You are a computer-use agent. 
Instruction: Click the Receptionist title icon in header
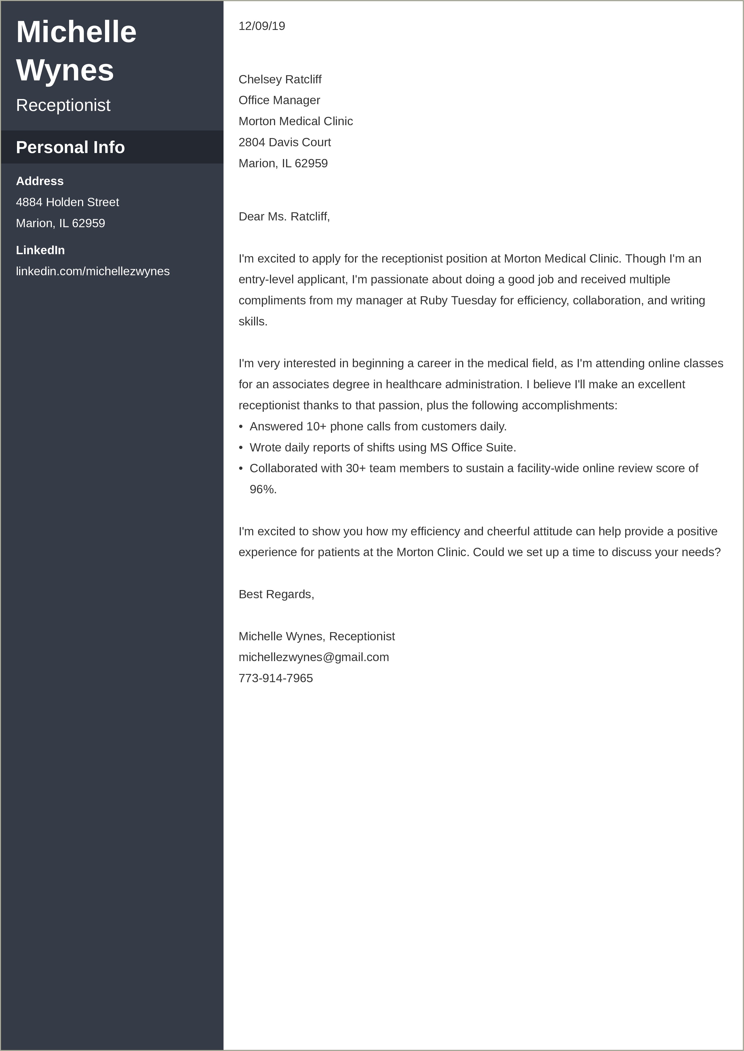pos(63,105)
